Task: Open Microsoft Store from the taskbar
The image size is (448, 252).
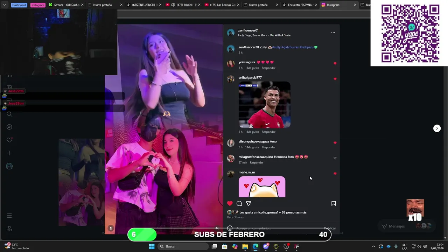Action: 225,246
